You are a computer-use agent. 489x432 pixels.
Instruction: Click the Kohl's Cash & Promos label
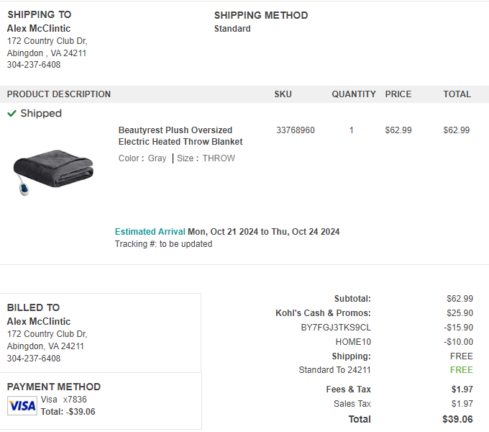pyautogui.click(x=323, y=313)
